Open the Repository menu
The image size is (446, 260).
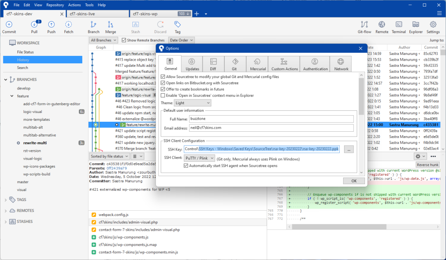coord(55,5)
